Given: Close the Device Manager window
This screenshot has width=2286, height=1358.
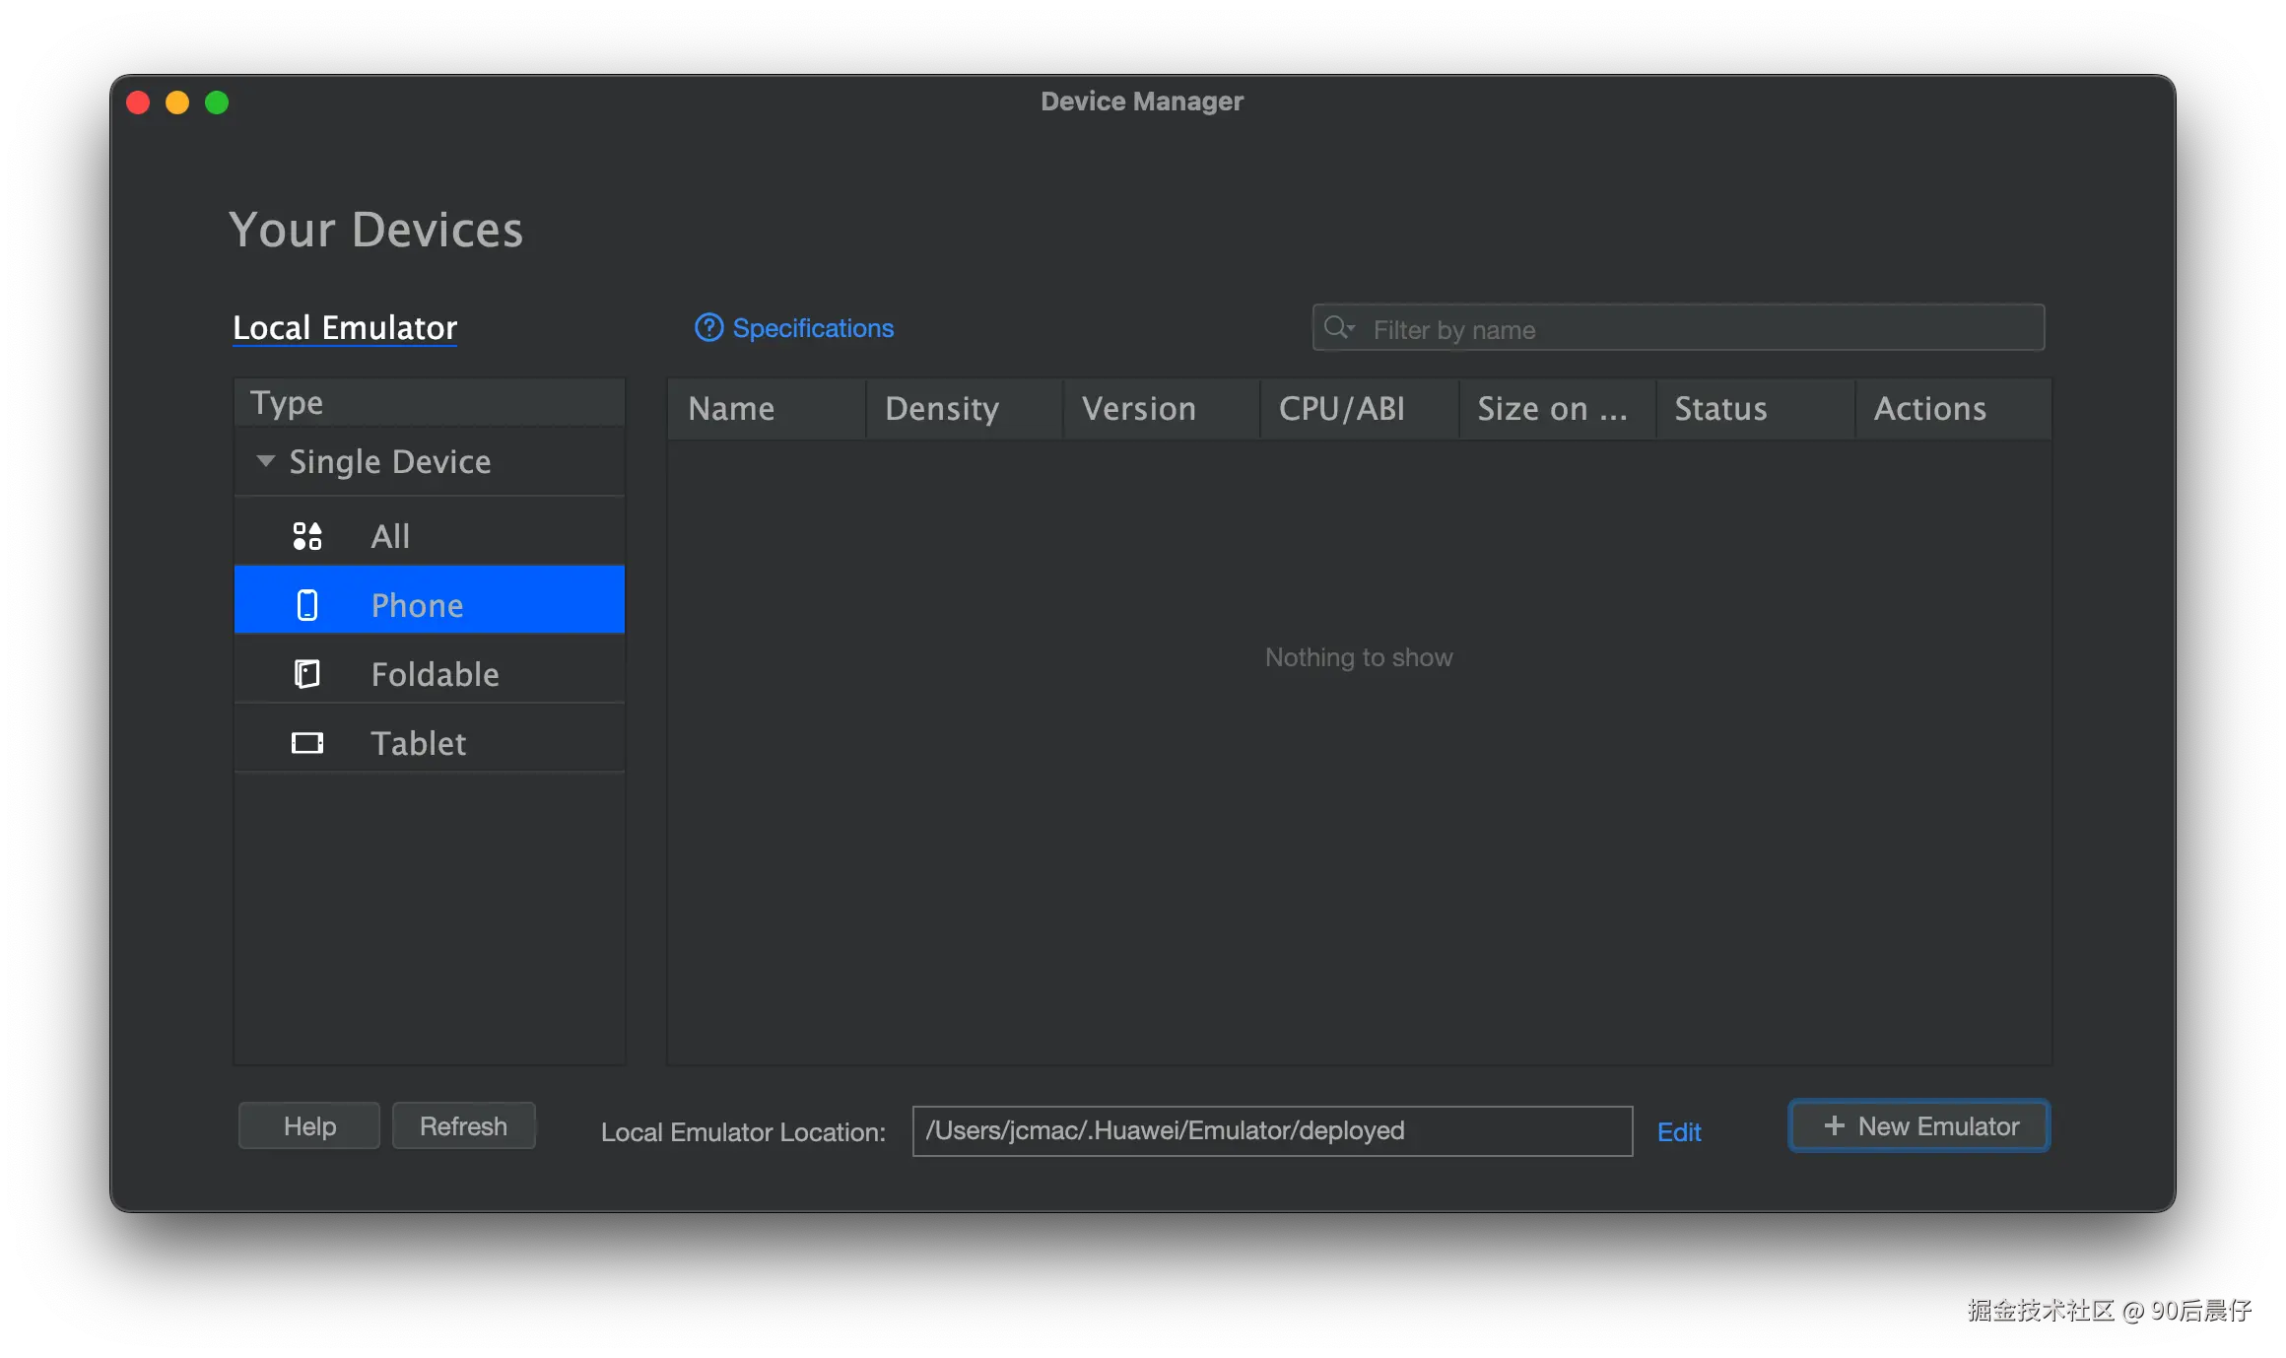Looking at the screenshot, I should [138, 102].
